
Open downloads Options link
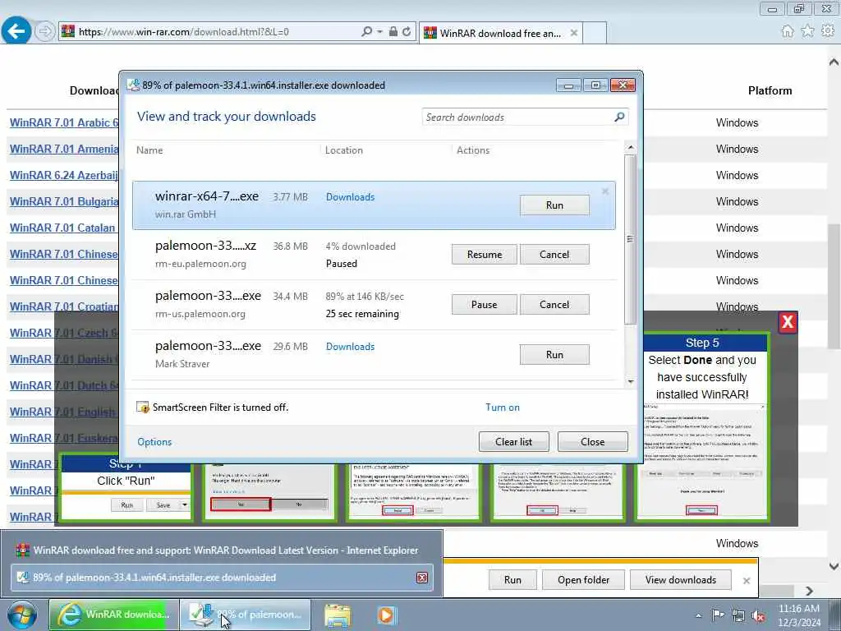click(154, 441)
